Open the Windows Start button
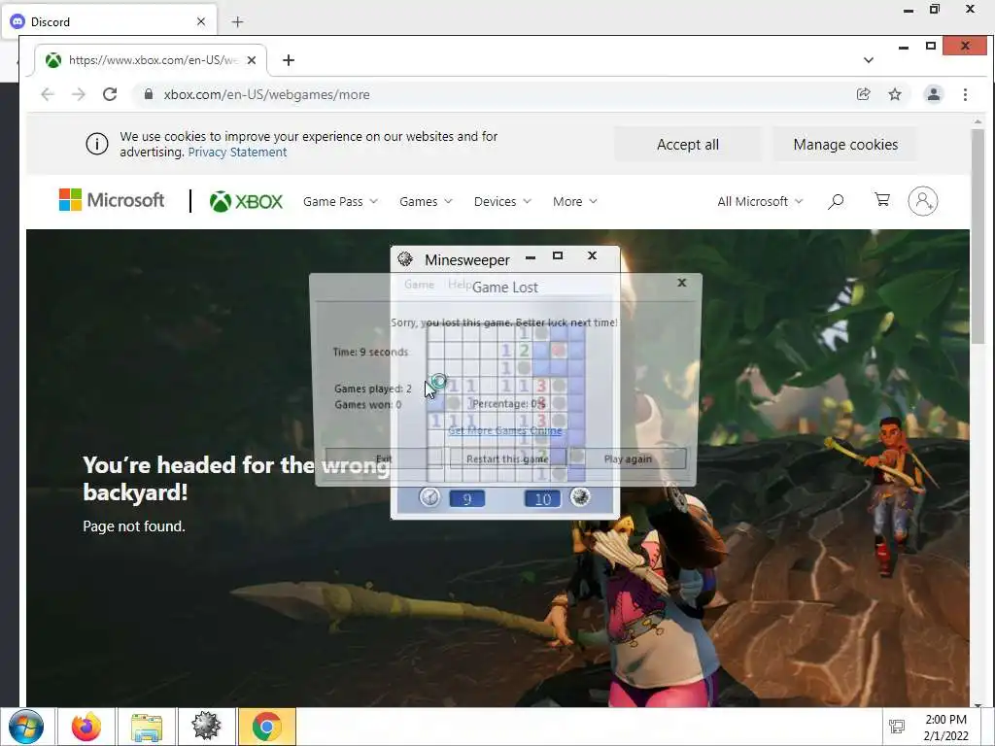The height and width of the screenshot is (746, 995). (26, 727)
